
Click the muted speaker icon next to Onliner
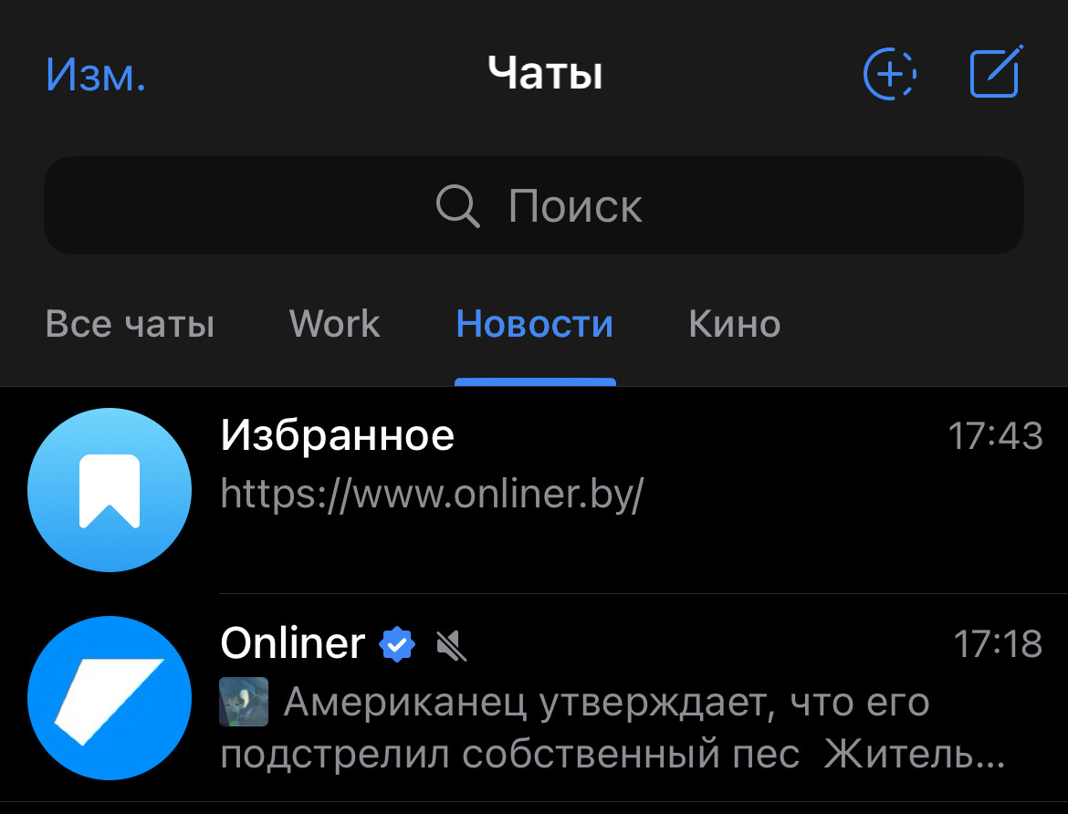tap(451, 645)
